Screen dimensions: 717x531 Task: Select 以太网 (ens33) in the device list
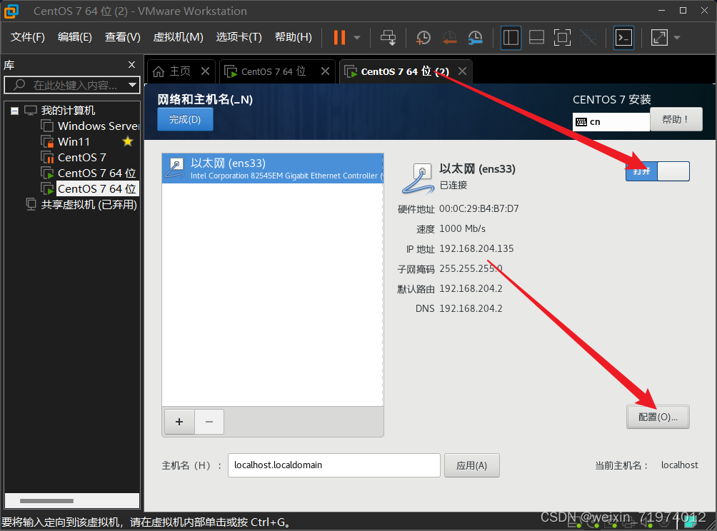click(x=273, y=168)
